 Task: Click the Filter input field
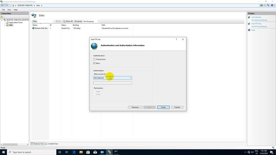click(x=45, y=21)
